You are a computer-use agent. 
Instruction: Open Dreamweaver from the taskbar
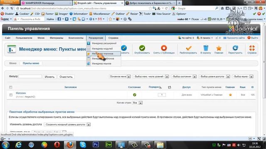pyautogui.click(x=108, y=145)
